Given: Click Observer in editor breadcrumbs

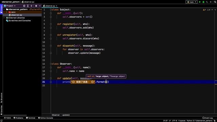Looking at the screenshot, I should click(x=56, y=115).
